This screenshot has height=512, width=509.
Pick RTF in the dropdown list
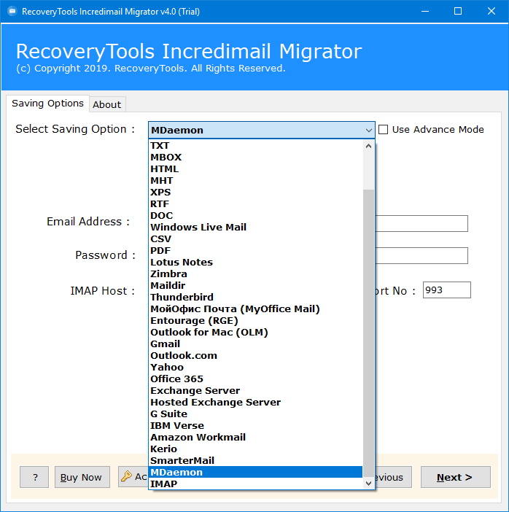(x=256, y=204)
